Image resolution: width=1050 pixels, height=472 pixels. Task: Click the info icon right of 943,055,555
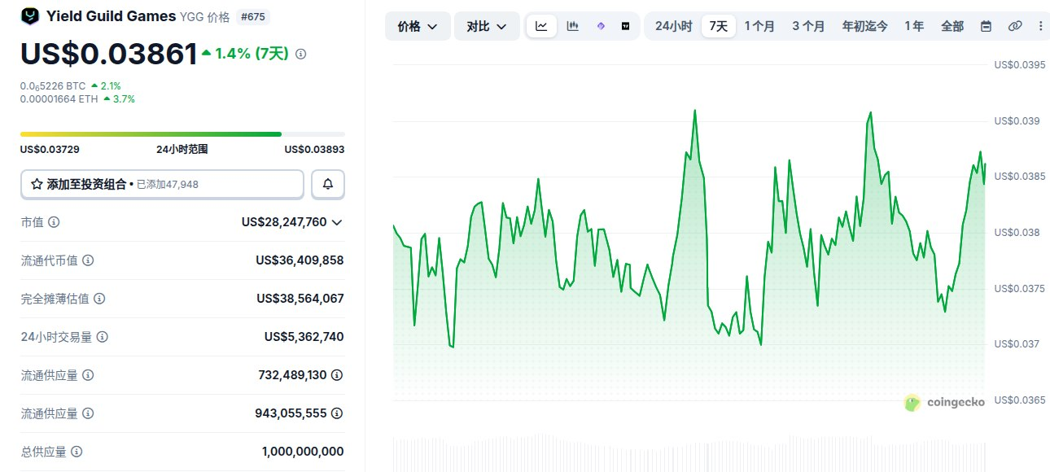coord(337,413)
